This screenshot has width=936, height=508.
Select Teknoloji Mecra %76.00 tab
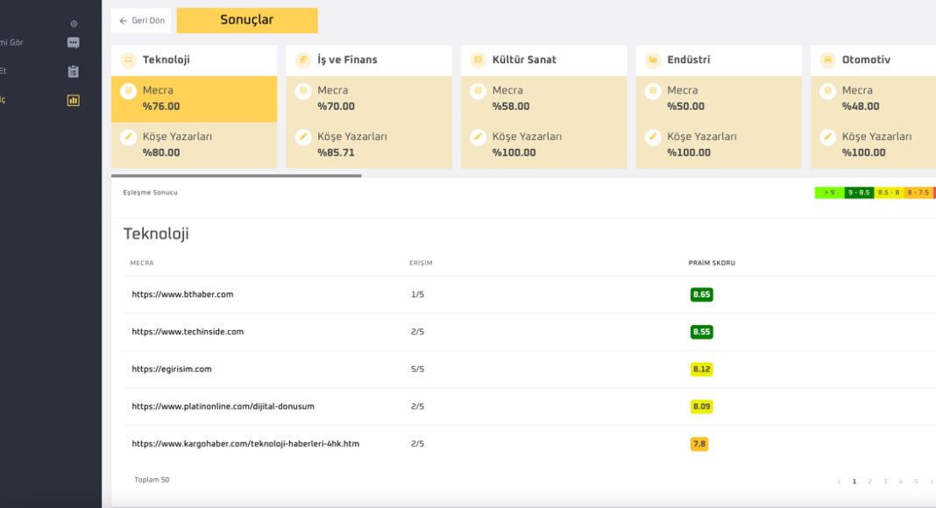click(194, 99)
